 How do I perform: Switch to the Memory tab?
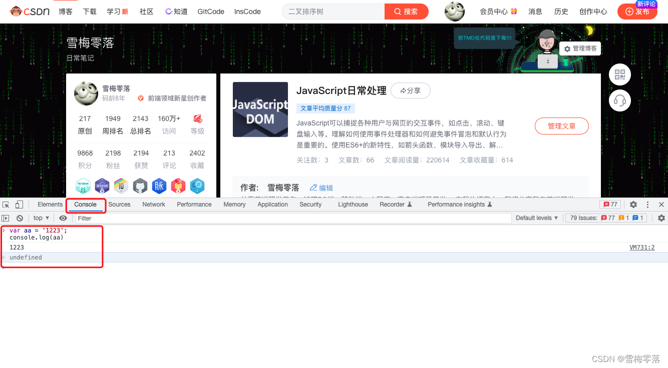tap(234, 204)
